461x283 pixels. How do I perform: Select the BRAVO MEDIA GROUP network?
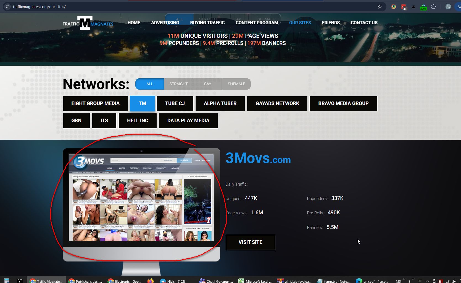(x=343, y=103)
